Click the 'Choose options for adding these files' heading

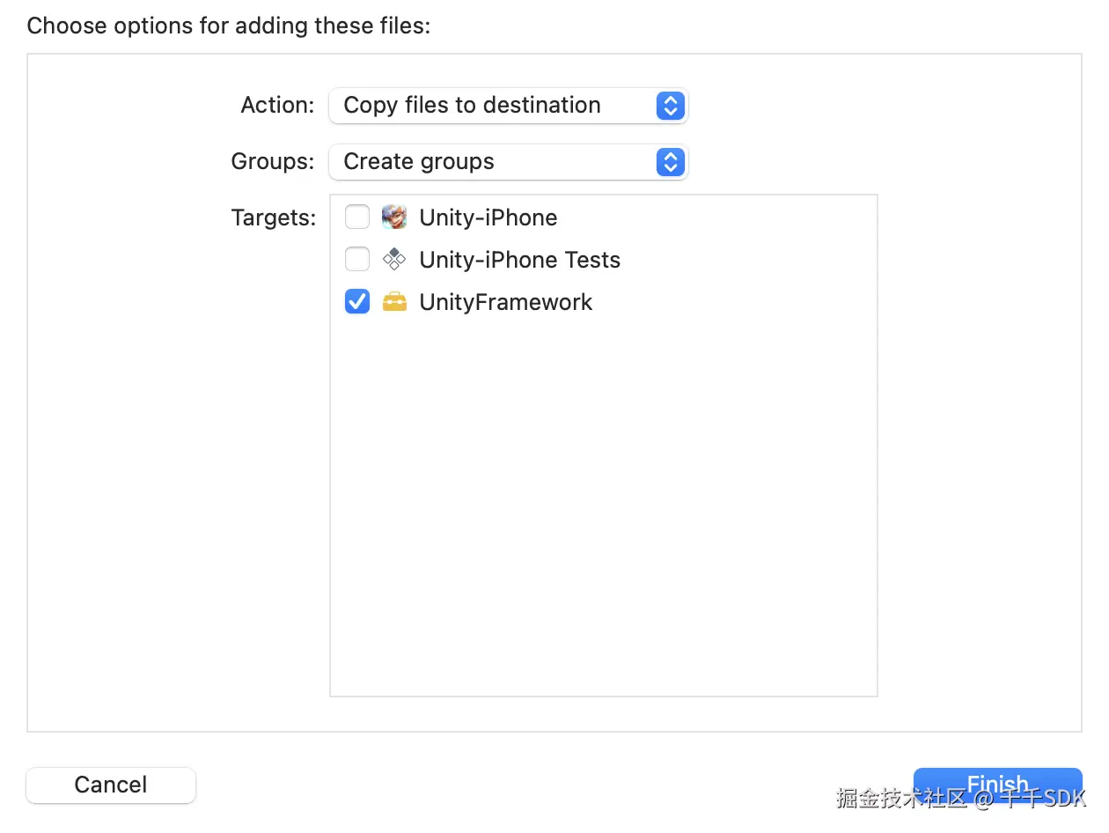(229, 26)
